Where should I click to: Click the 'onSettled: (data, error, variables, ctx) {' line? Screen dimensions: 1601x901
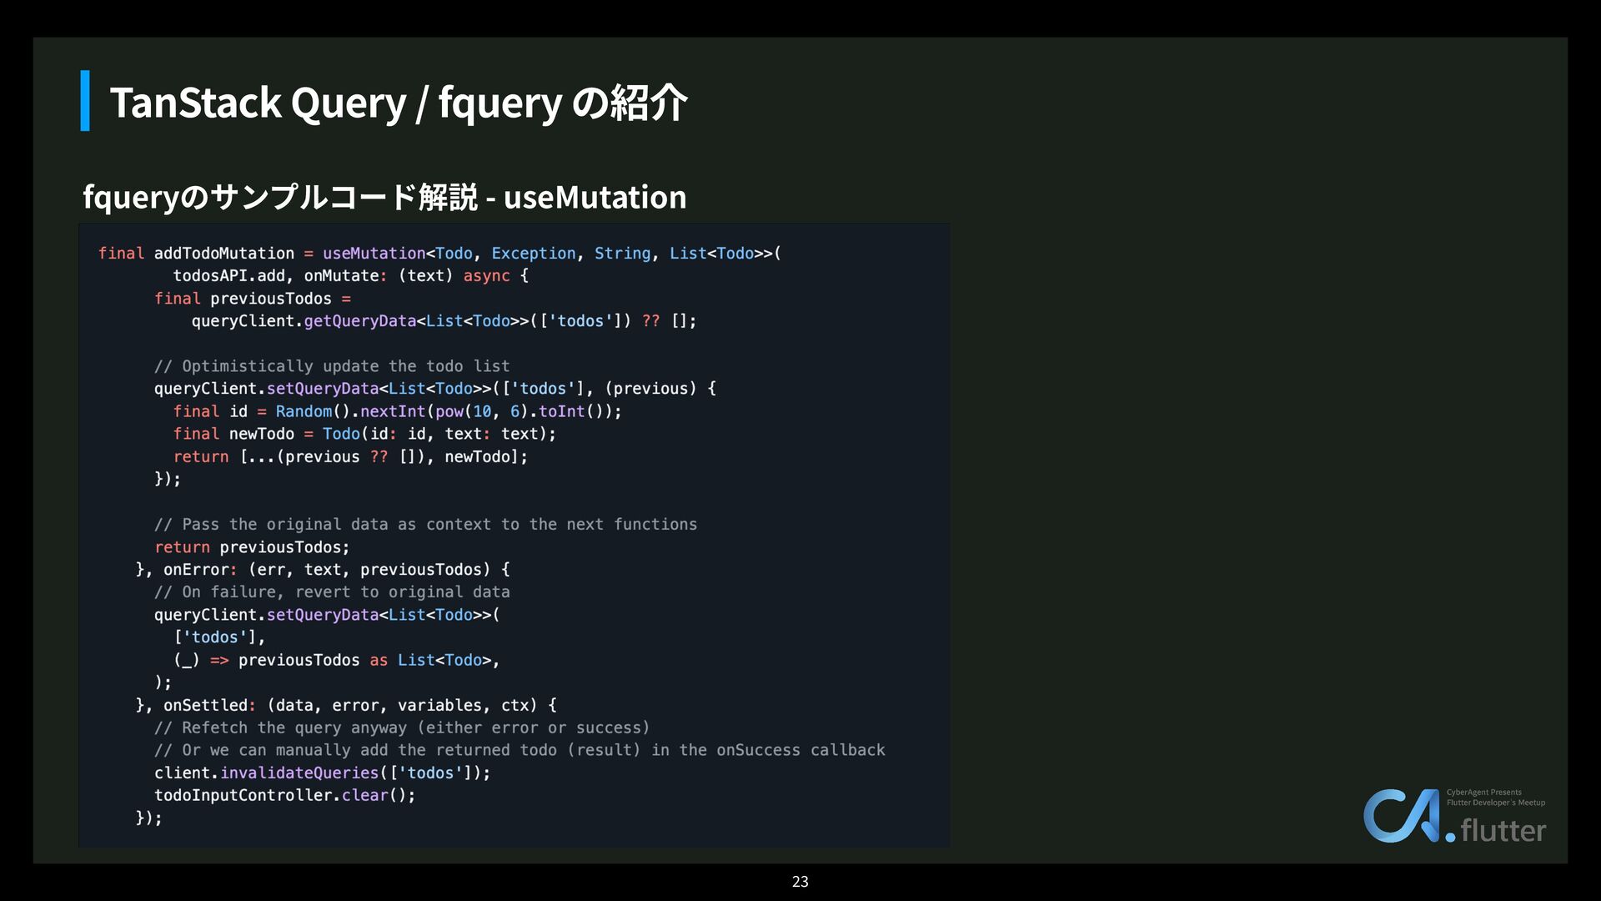click(x=346, y=705)
